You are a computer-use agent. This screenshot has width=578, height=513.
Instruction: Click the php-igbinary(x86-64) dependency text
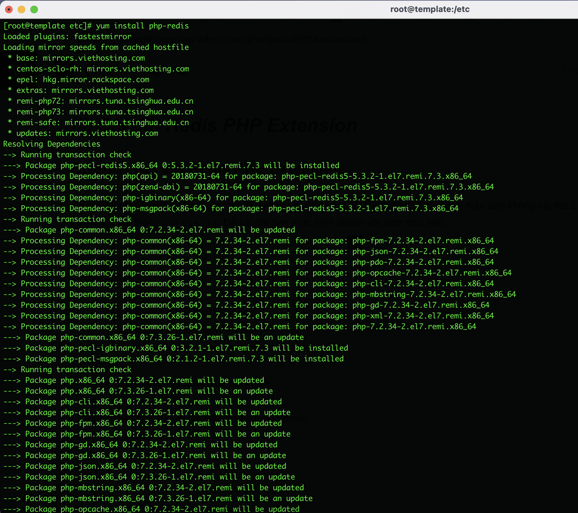(166, 198)
